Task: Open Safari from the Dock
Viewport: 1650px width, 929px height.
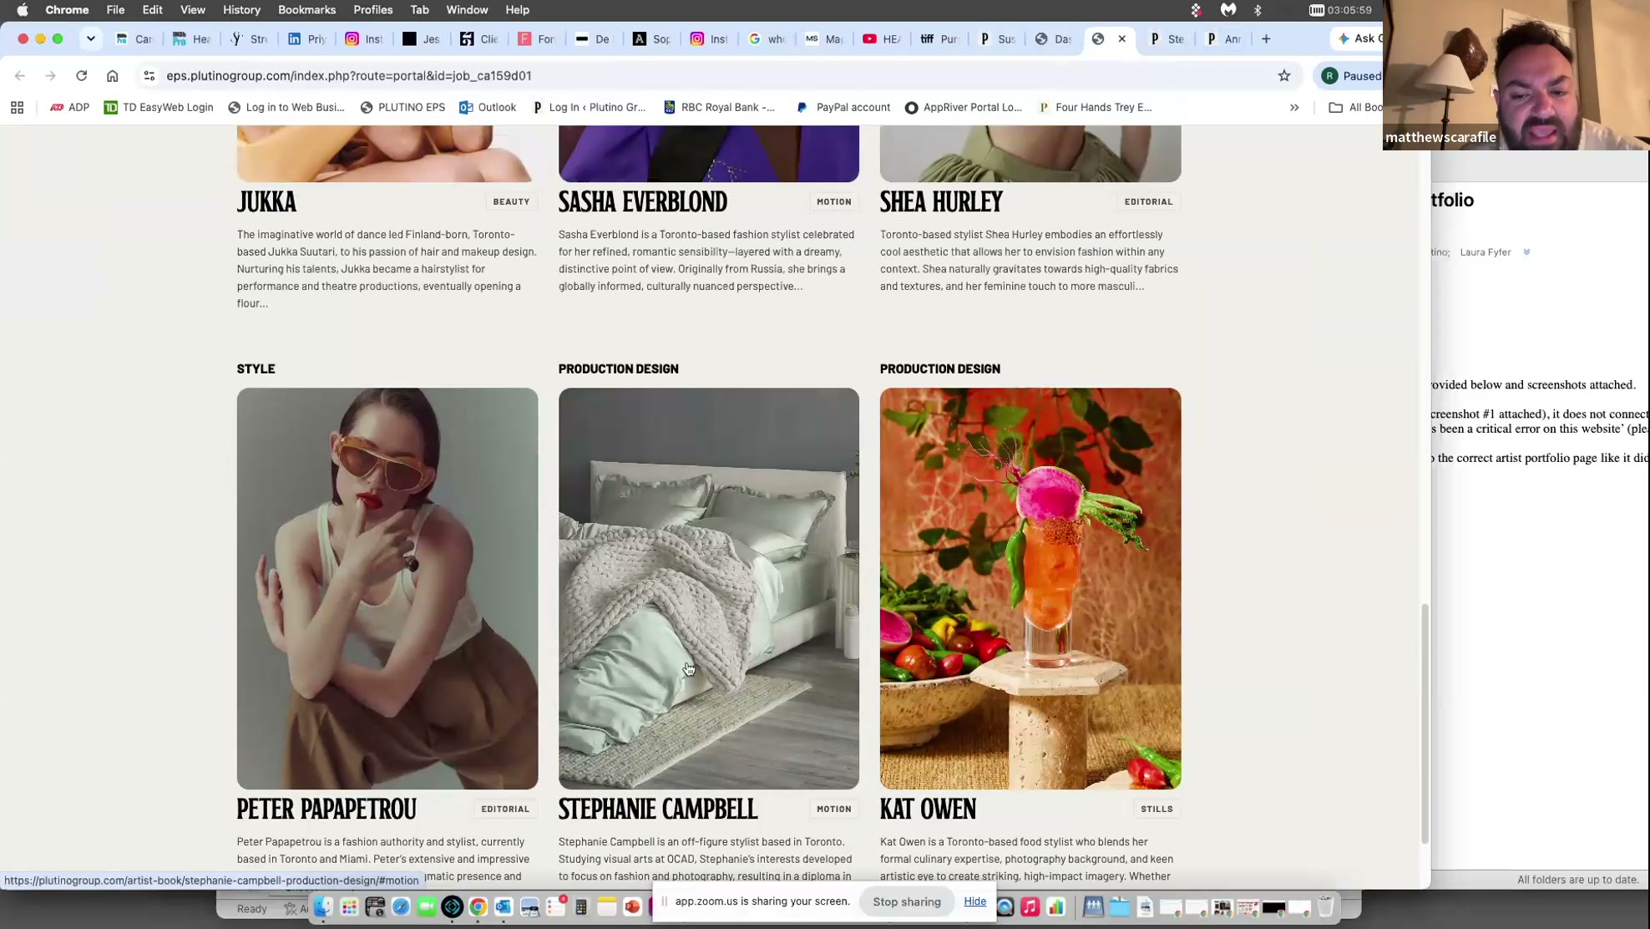Action: point(401,906)
